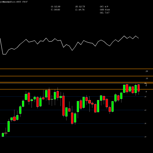
Task: Click the open price value O: 52.50
Action: (x=55, y=7)
